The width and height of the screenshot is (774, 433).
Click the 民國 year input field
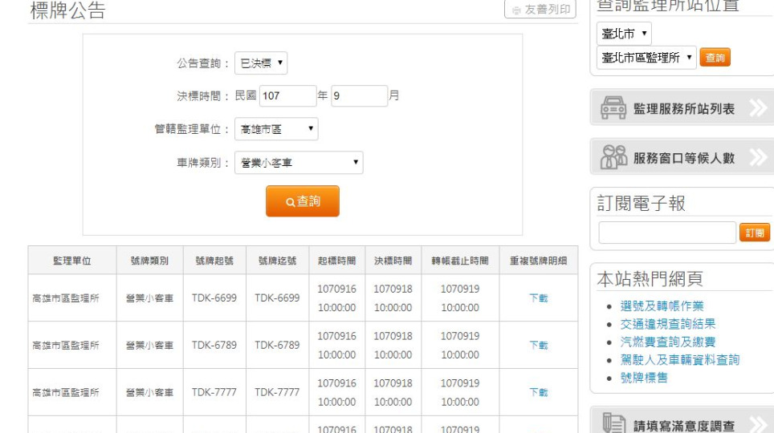coord(287,96)
